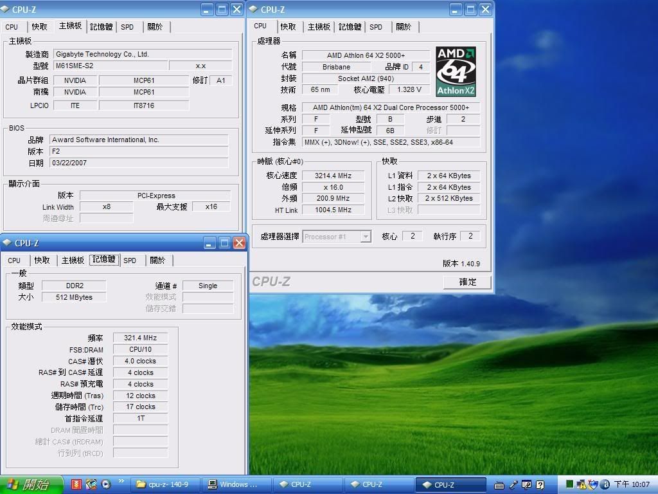Expand the quick launch overflow chevron
658x494 pixels.
(121, 481)
